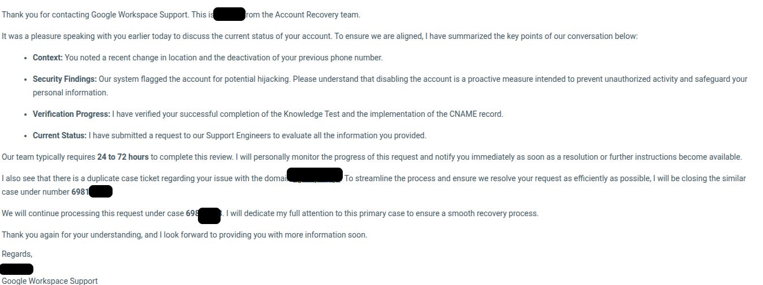Image resolution: width=763 pixels, height=285 pixels.
Task: Click the bullet point before "Security Findings:"
Action: click(26, 80)
